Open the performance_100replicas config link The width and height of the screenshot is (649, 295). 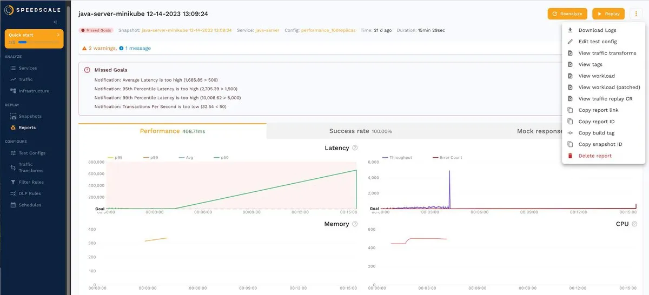(x=328, y=30)
